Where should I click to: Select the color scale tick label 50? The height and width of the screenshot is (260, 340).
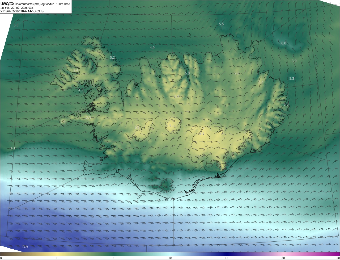[338, 258]
